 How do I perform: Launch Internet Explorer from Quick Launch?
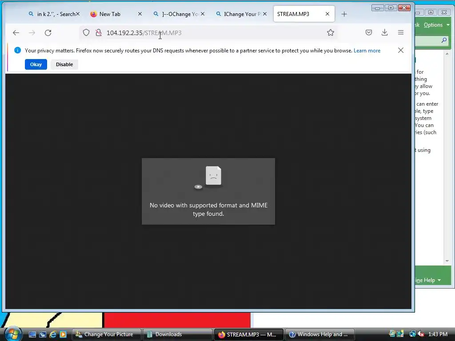click(x=53, y=334)
